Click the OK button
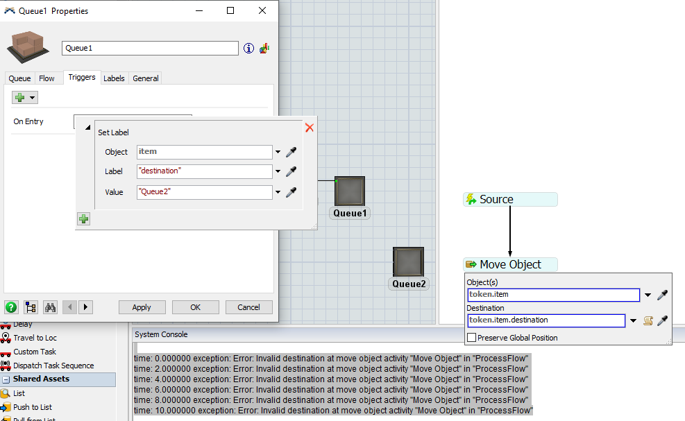 (x=195, y=307)
